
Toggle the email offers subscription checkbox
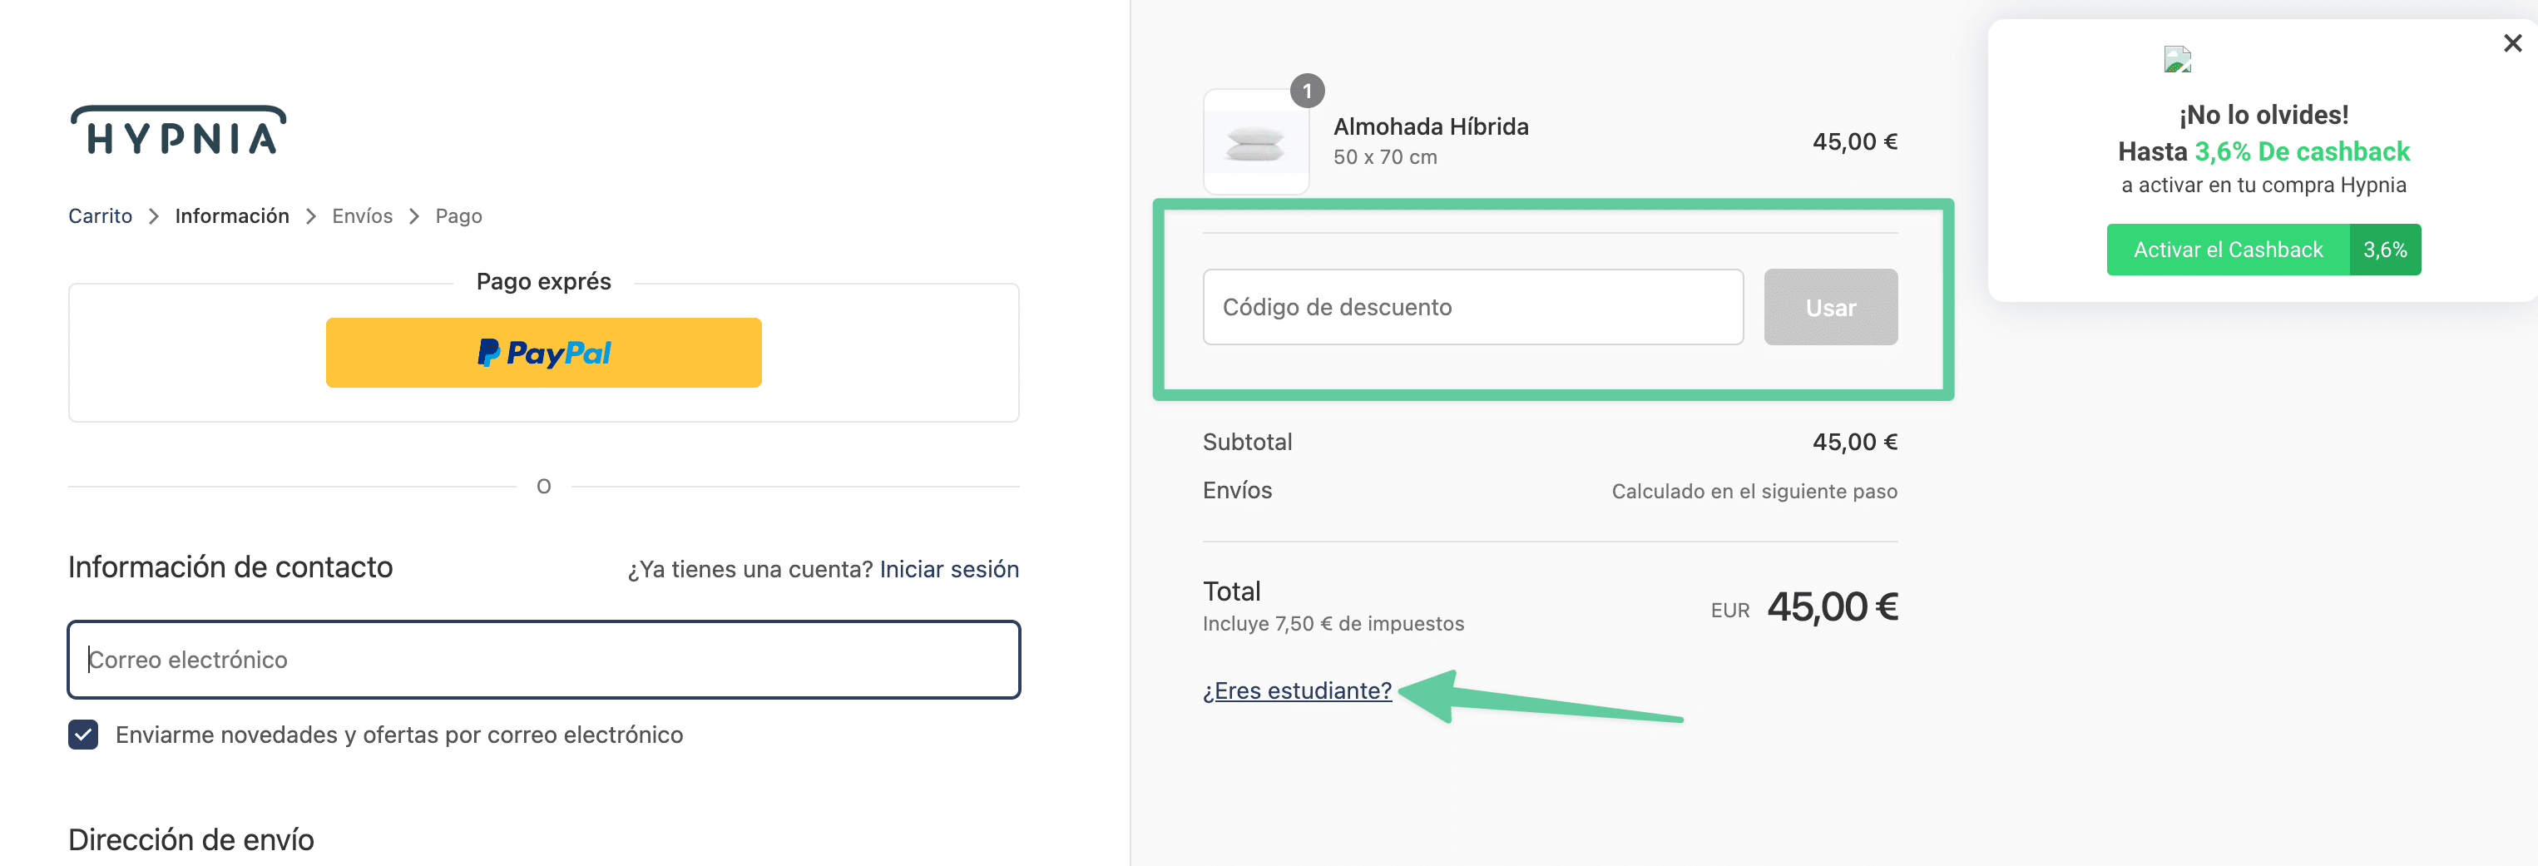coord(82,734)
